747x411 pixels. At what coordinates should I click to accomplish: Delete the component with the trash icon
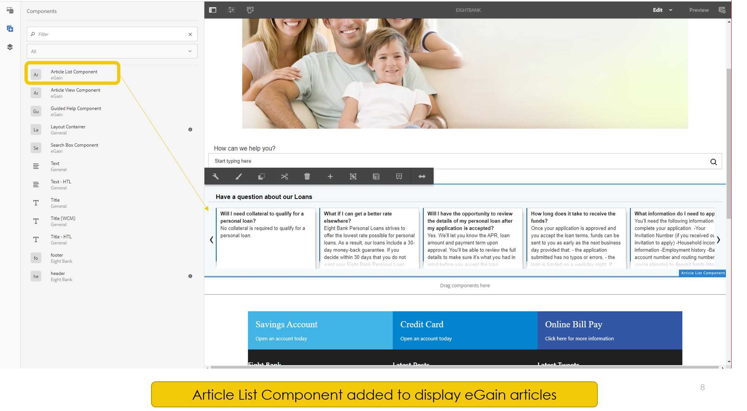pos(307,176)
